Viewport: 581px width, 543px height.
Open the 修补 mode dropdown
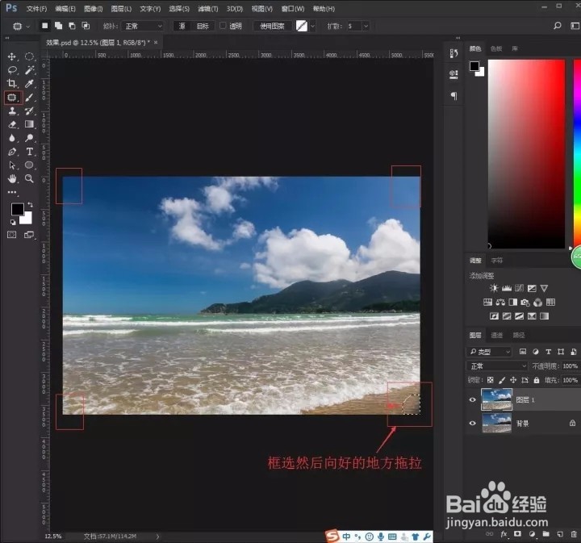tap(143, 26)
